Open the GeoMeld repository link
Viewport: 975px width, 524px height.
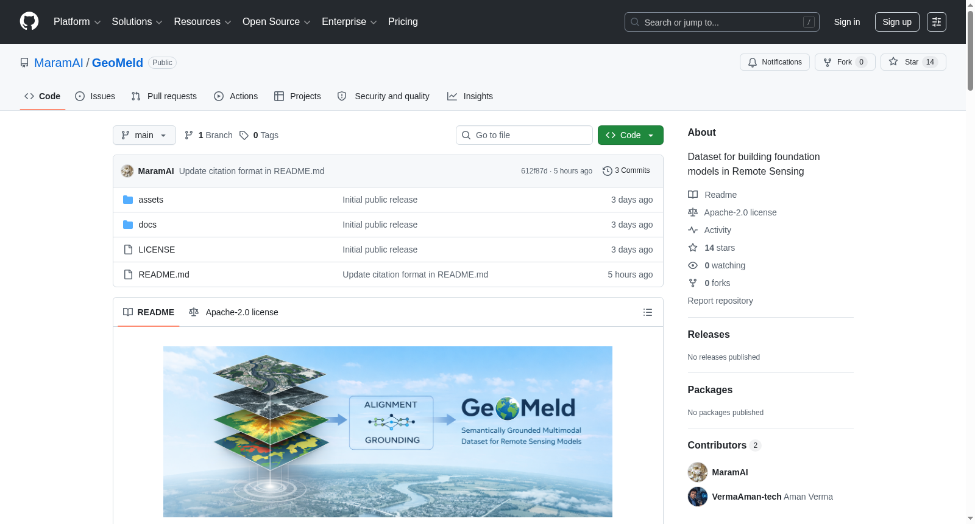(118, 63)
